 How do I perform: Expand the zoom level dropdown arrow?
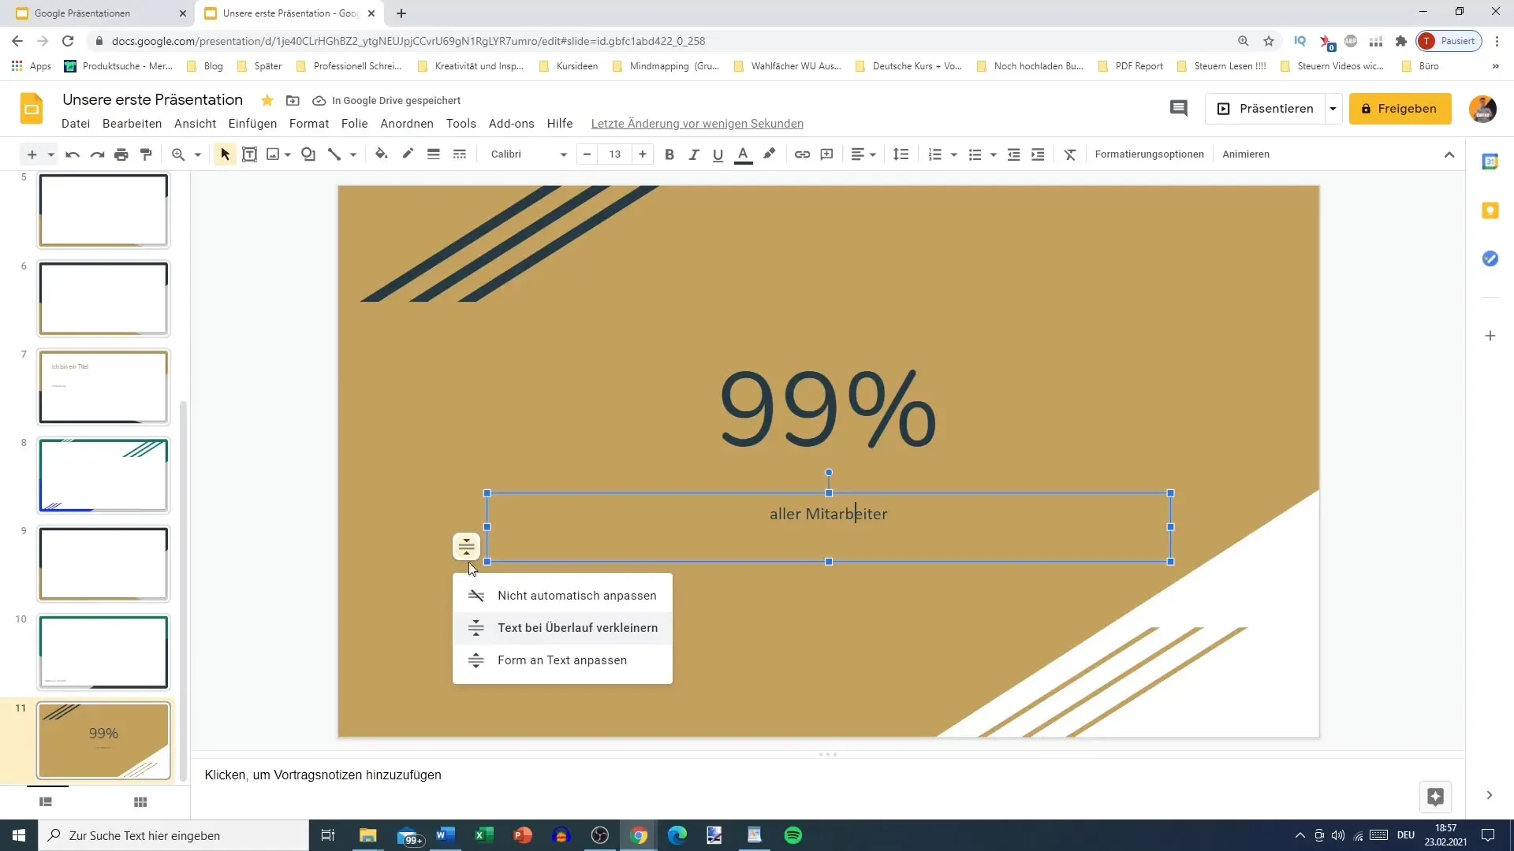pyautogui.click(x=198, y=154)
